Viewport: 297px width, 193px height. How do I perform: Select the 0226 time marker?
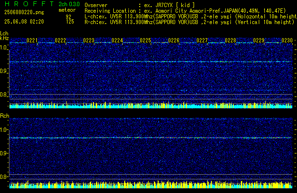click(x=174, y=40)
